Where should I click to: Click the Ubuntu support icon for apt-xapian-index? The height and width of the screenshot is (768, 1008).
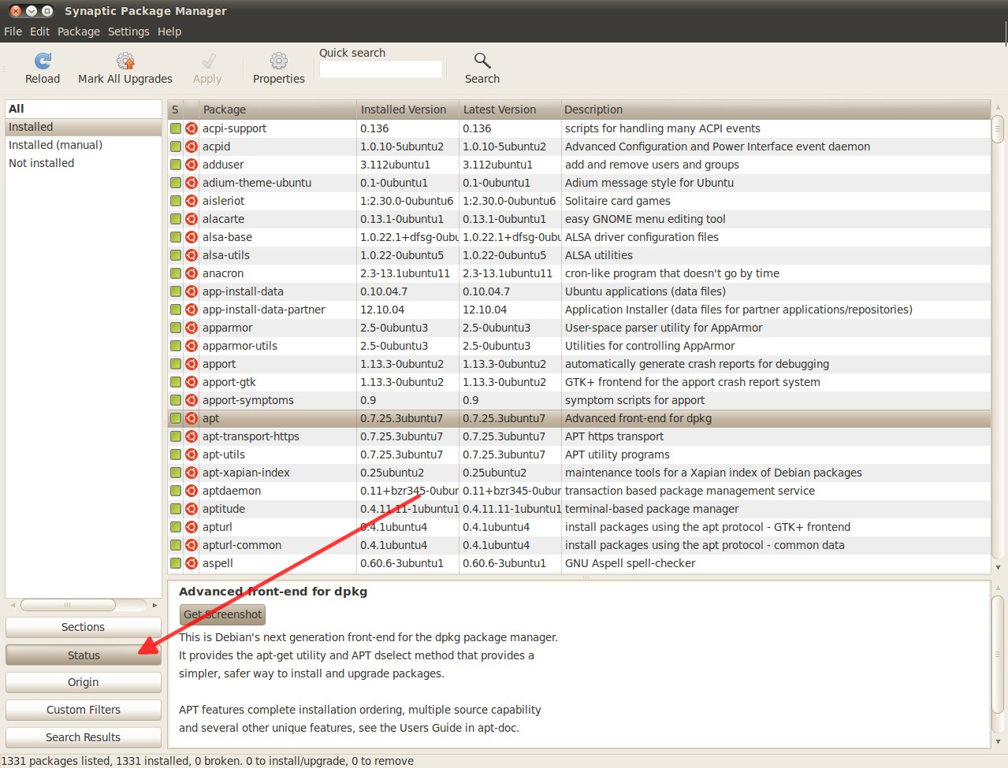(191, 473)
